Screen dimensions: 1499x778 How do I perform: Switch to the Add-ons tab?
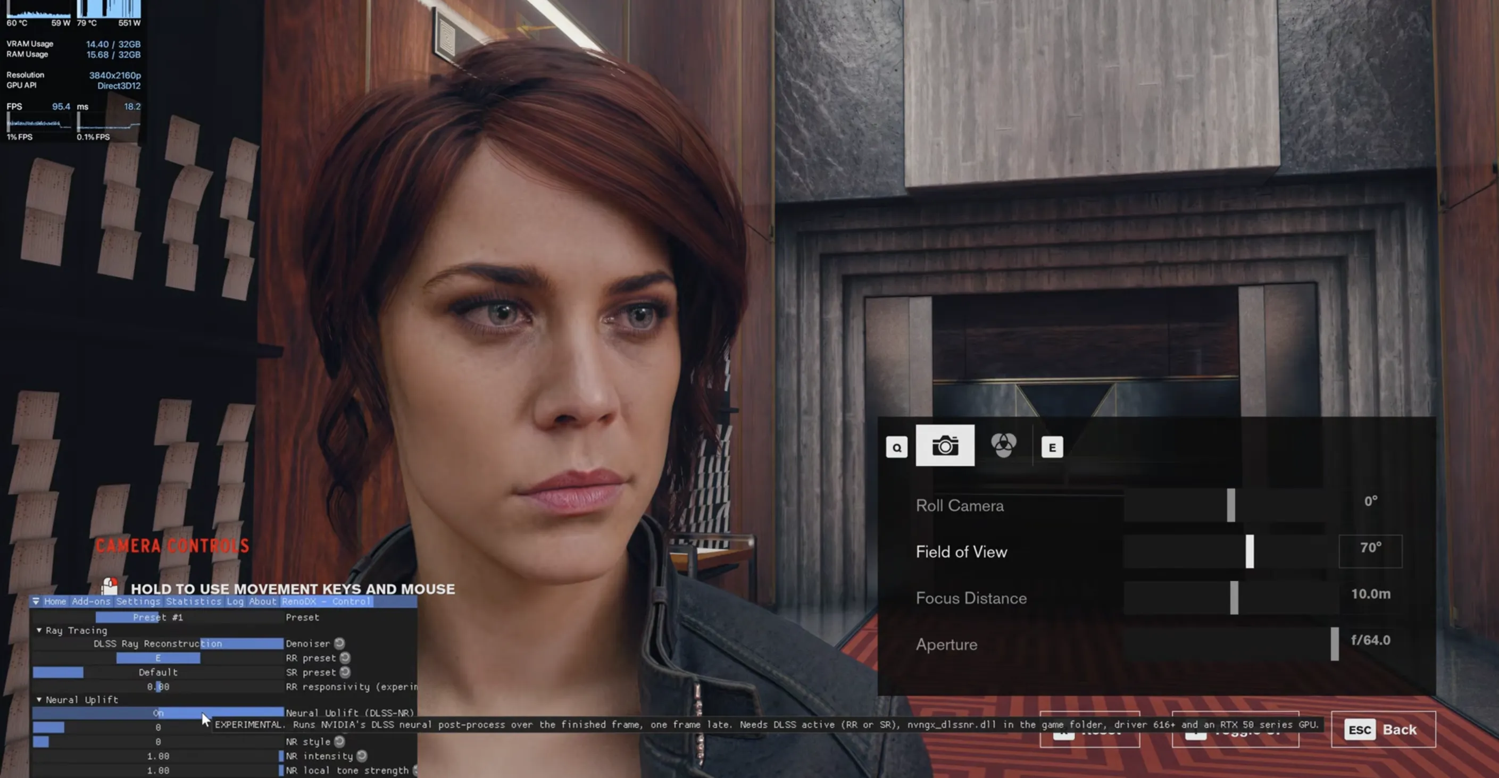pos(91,601)
